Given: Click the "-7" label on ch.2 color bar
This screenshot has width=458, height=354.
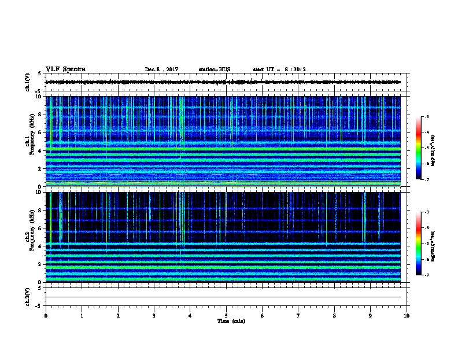Looking at the screenshot, I should 426,275.
